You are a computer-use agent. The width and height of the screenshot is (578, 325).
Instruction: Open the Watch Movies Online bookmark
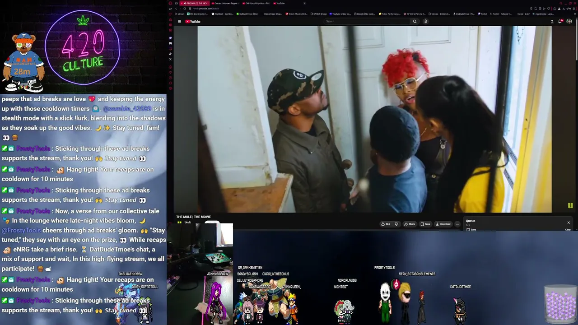click(x=296, y=14)
